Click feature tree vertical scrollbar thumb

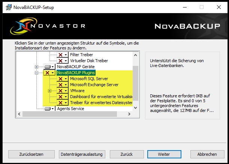[135, 83]
